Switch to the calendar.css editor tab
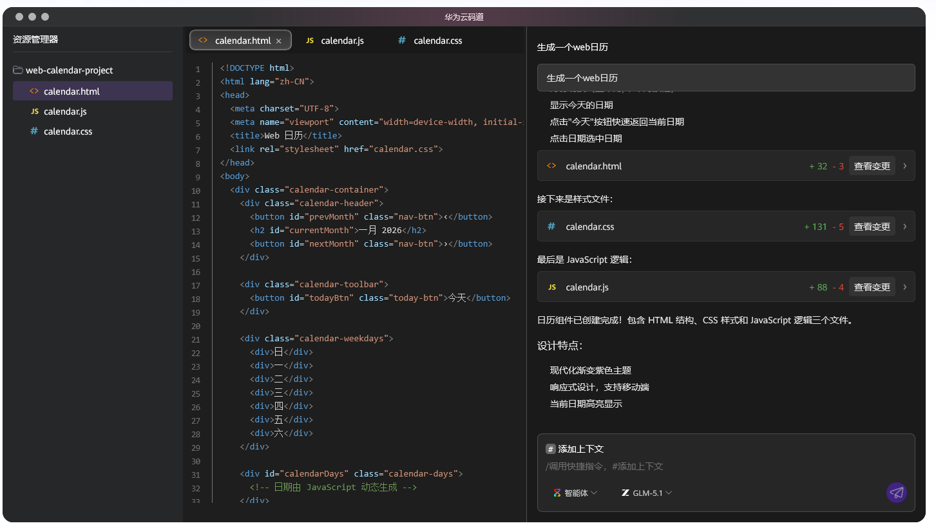Image resolution: width=936 pixels, height=530 pixels. coord(430,41)
